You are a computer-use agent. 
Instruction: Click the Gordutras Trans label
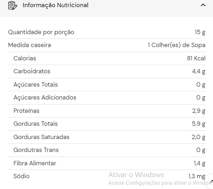36,150
